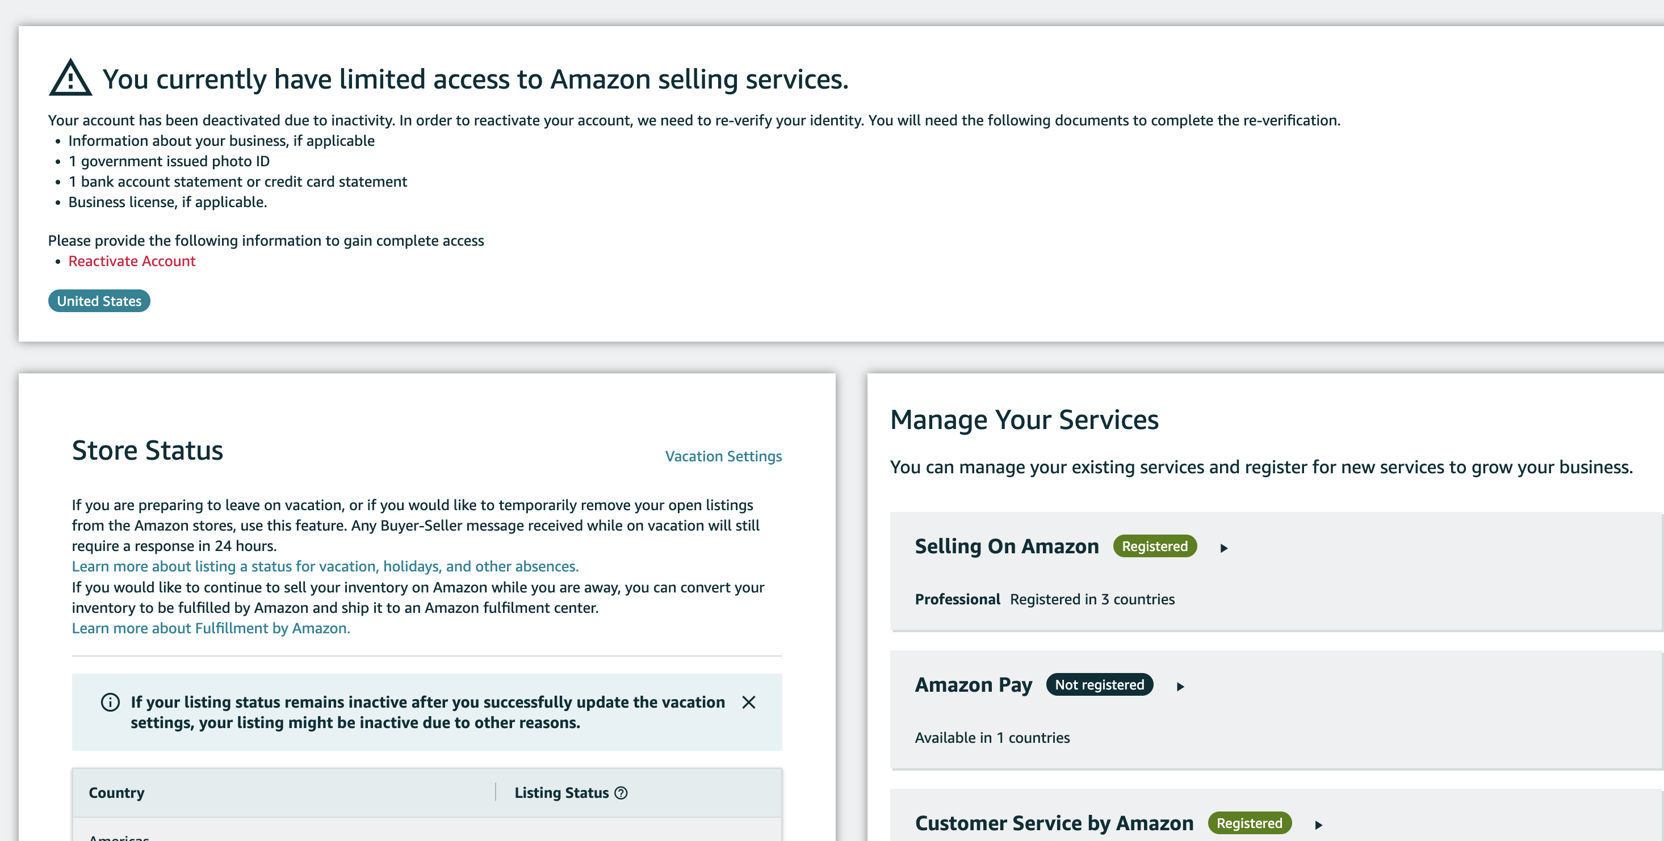Click the info icon in listing notice
Screen dimensions: 1664x841
click(111, 702)
